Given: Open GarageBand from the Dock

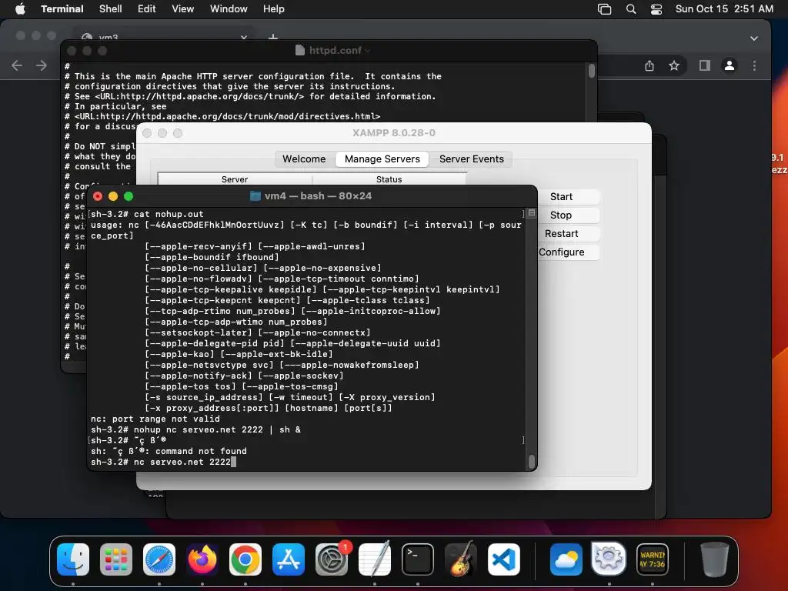Looking at the screenshot, I should pos(461,559).
